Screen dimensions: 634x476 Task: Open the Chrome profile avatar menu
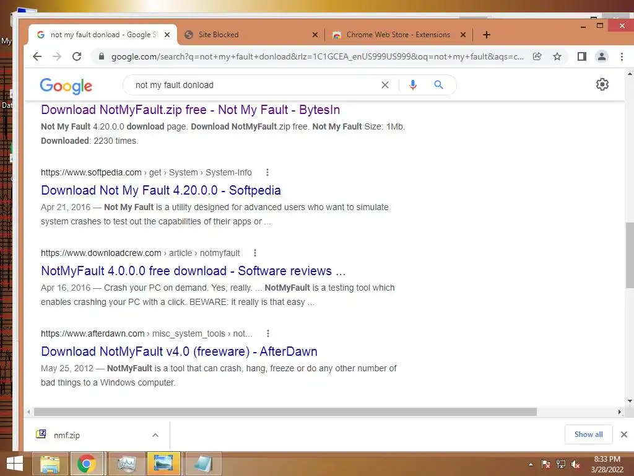602,56
